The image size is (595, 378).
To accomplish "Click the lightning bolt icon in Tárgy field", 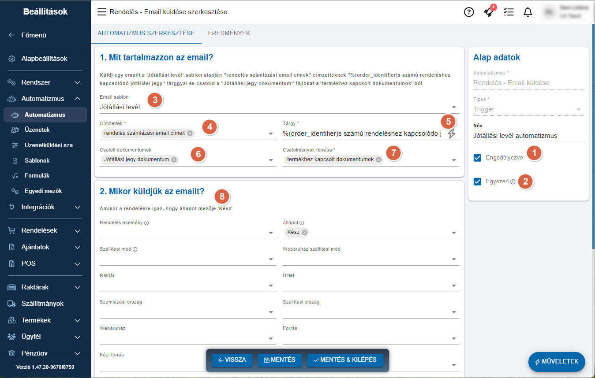I will [452, 134].
